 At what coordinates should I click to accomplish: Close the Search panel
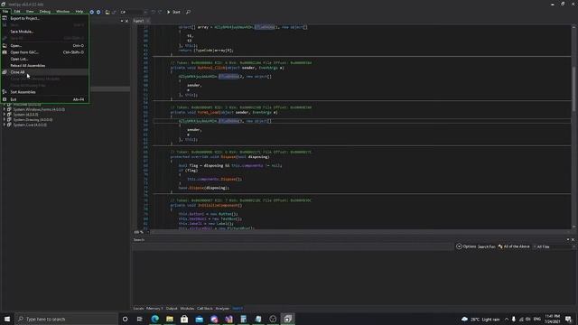click(573, 240)
